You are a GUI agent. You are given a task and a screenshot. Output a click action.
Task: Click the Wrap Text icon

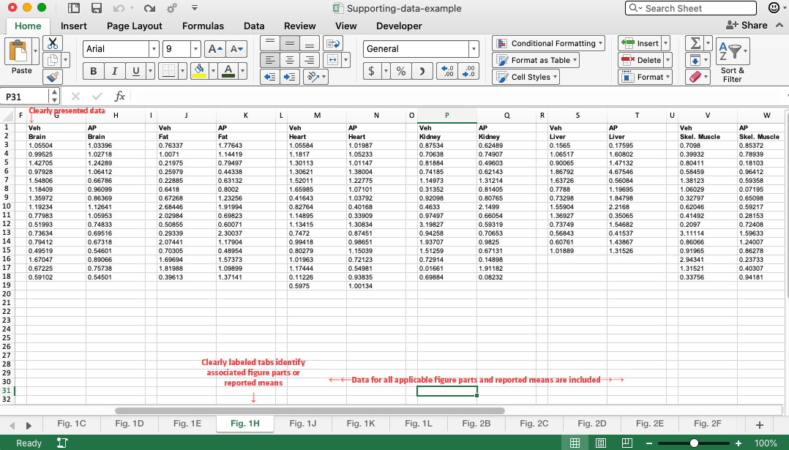click(332, 43)
